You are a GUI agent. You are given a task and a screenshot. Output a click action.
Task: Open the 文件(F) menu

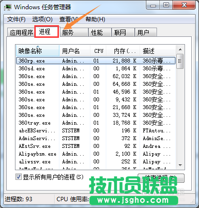16,19
